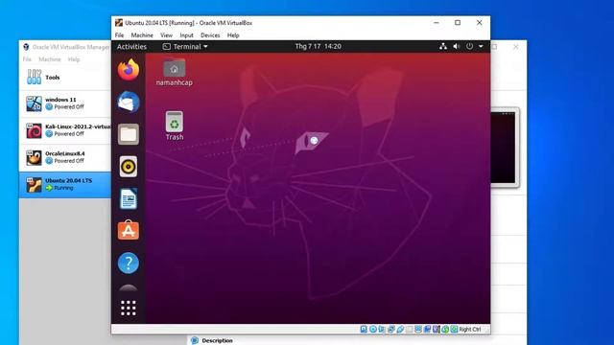
Task: Open the Terminal app menu dropdown
Action: coord(185,47)
